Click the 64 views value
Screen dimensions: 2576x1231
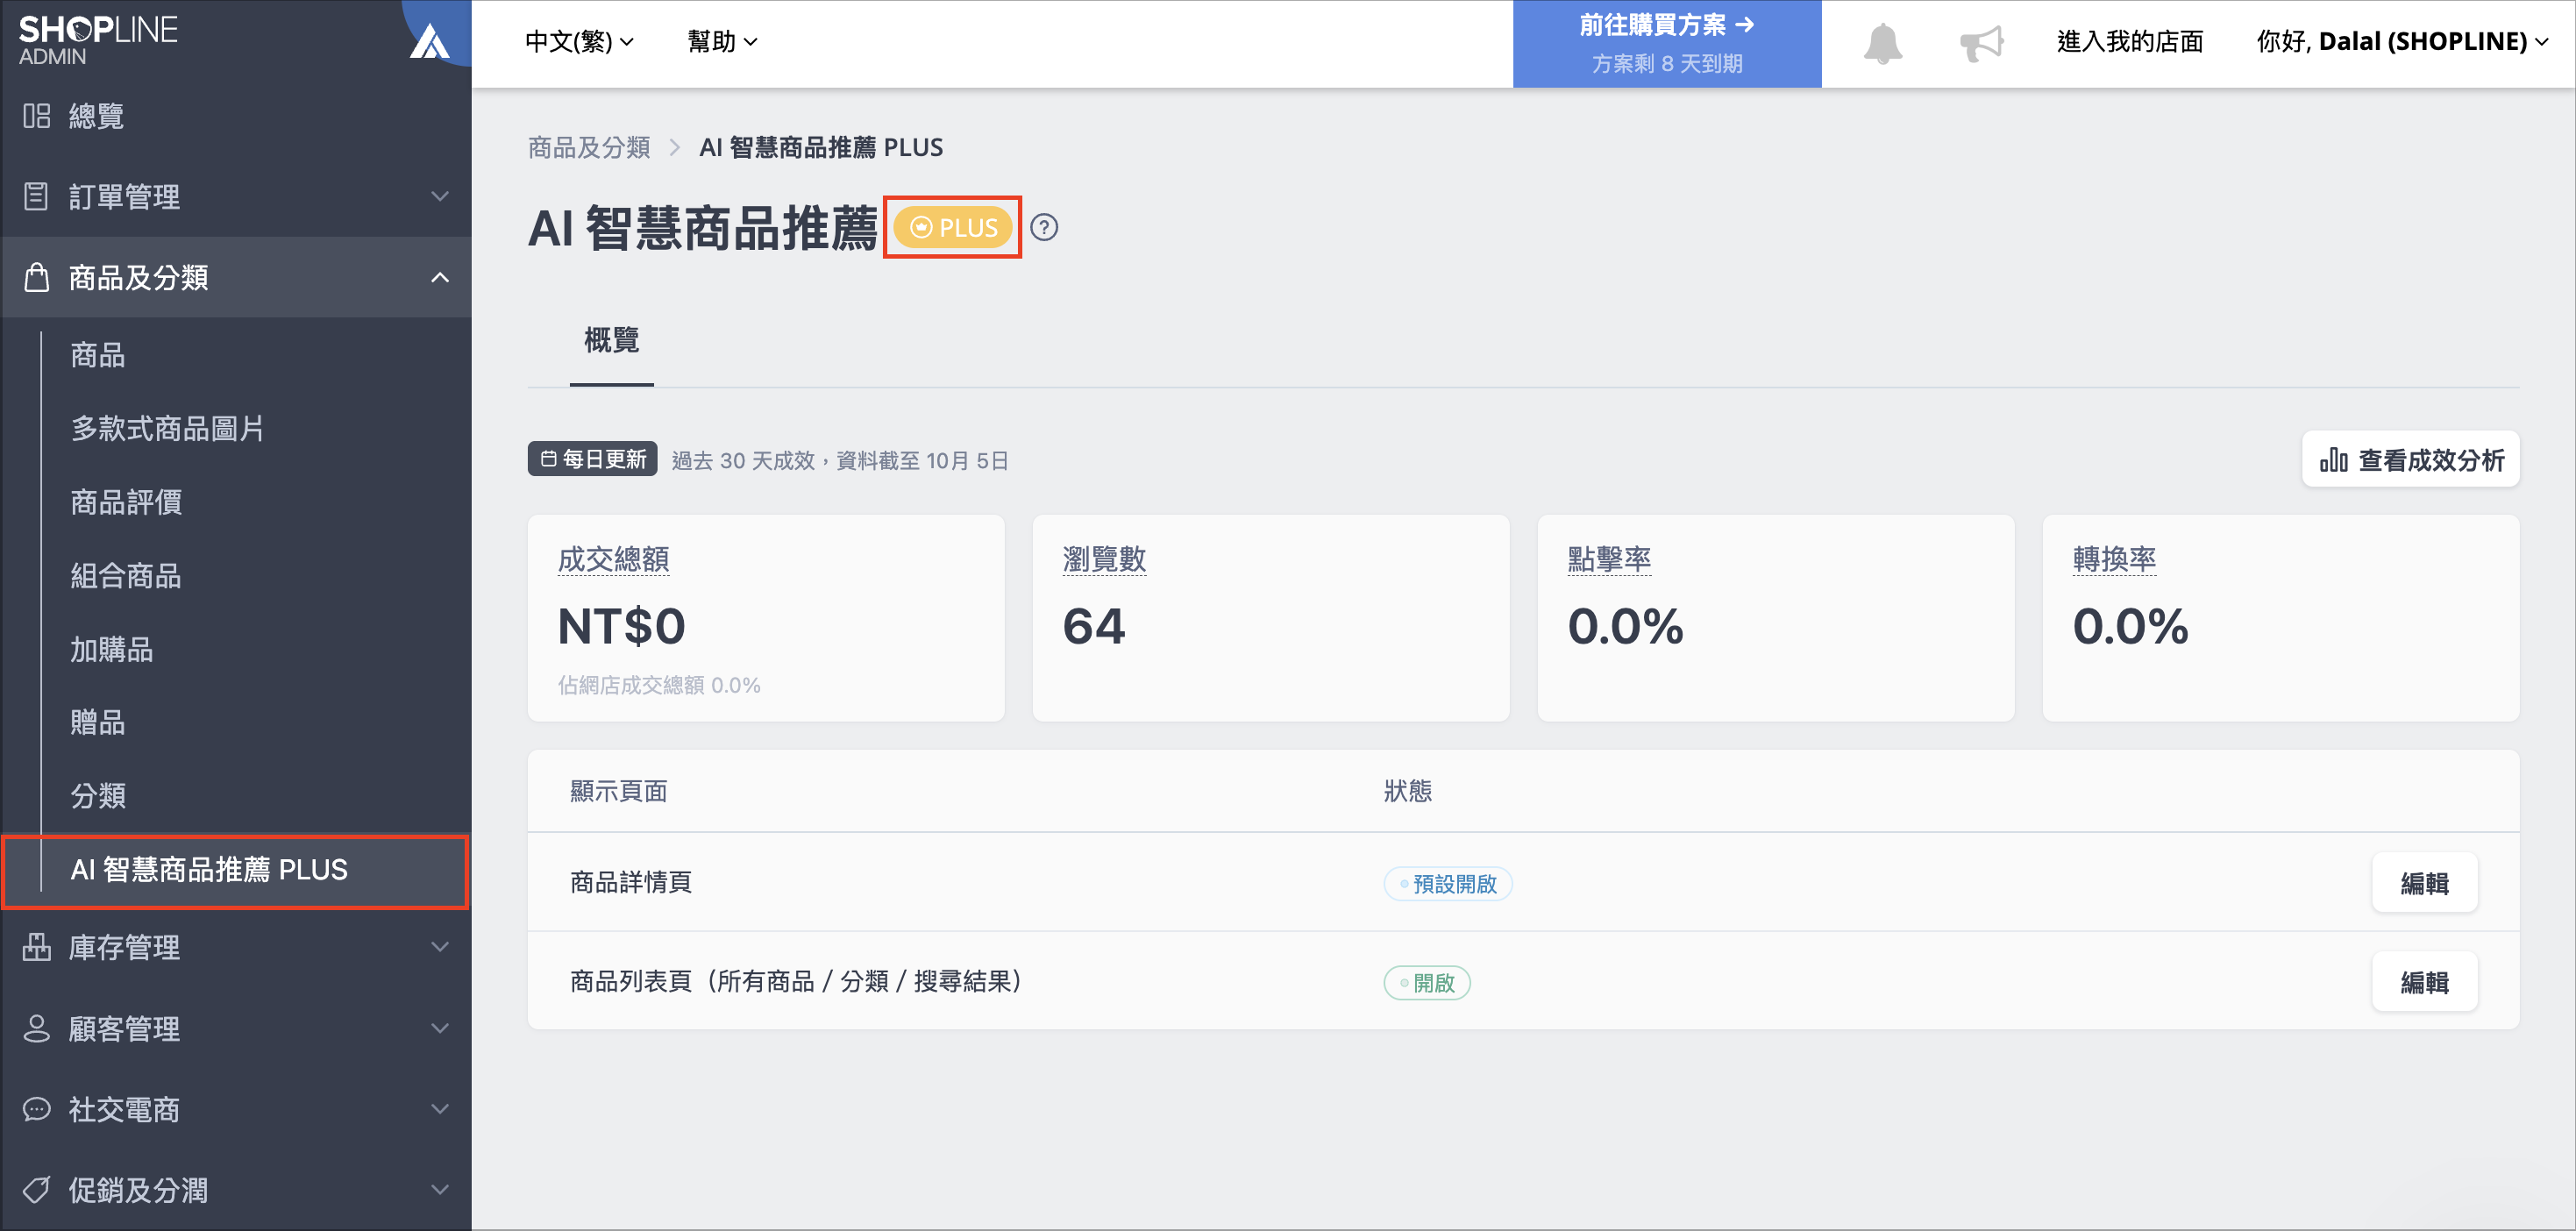point(1094,627)
